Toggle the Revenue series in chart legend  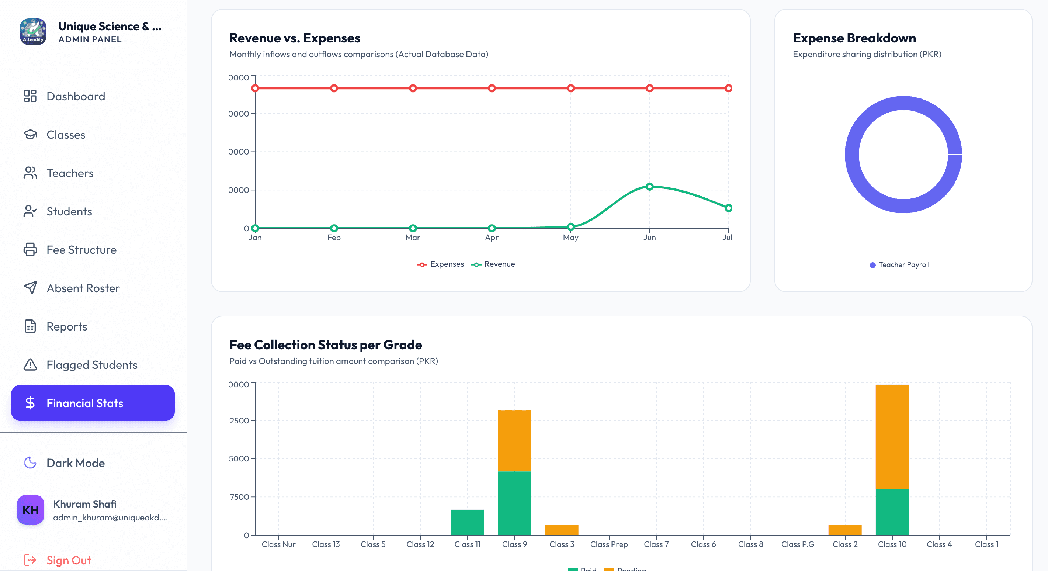coord(493,264)
